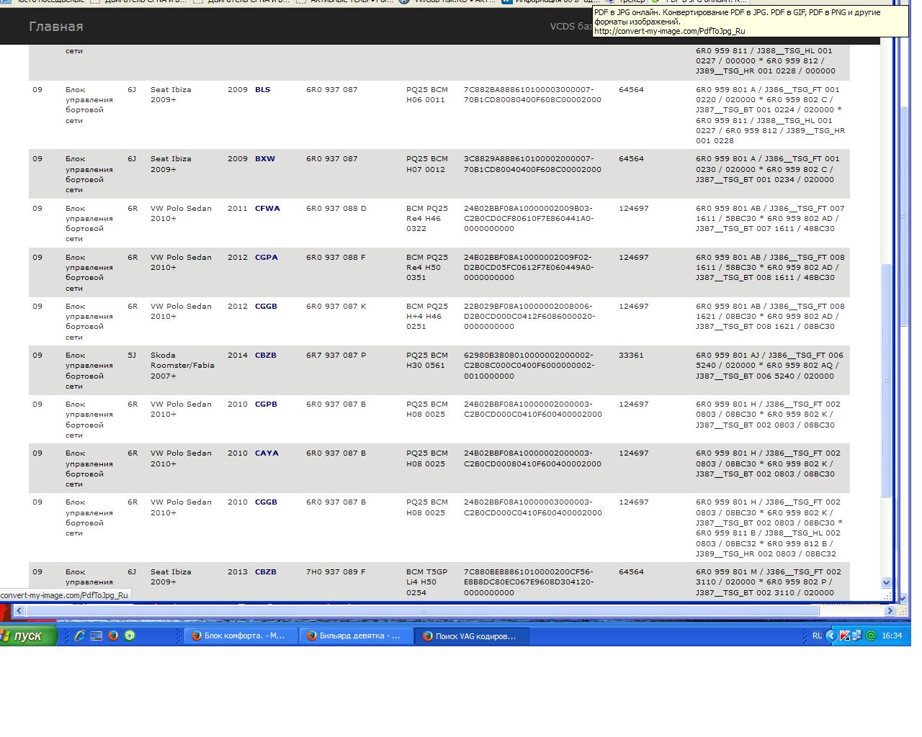Select 124697 in the CFWA row
Screen dimensions: 922x737
634,209
